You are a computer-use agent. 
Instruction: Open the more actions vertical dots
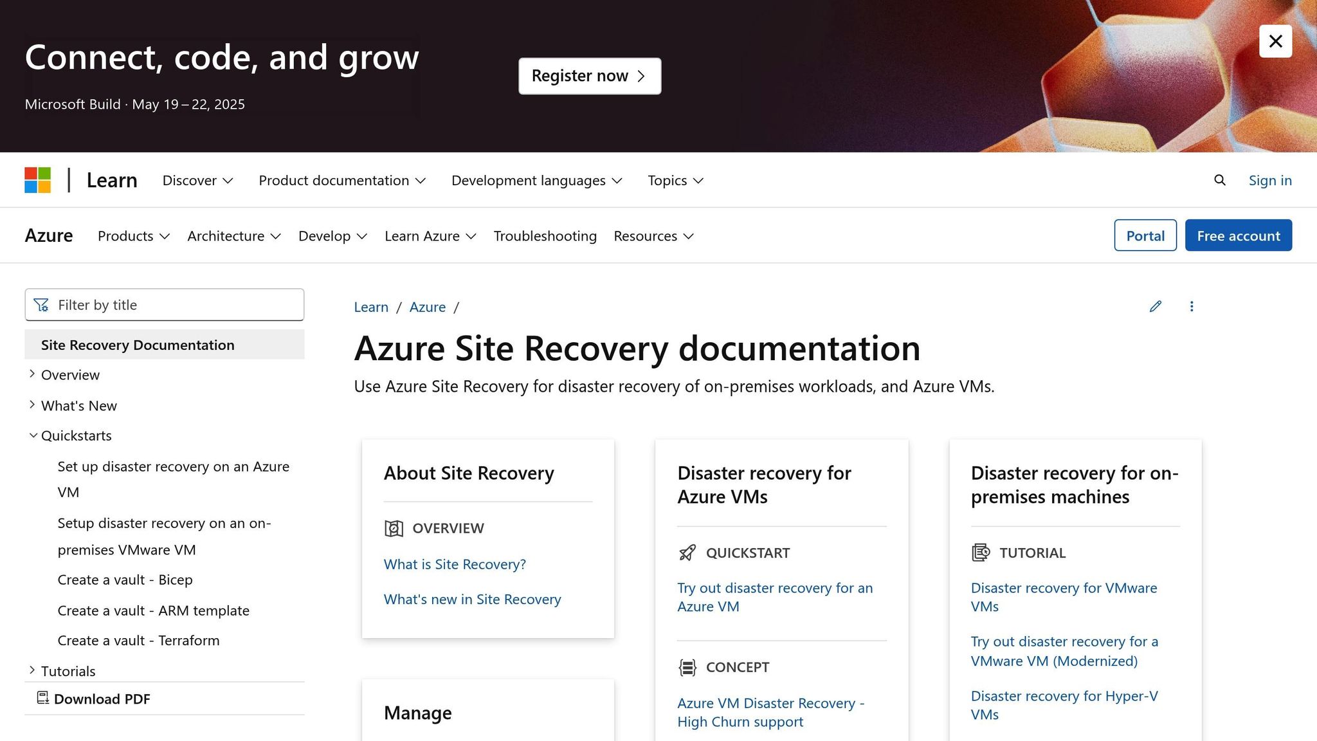[x=1192, y=306]
